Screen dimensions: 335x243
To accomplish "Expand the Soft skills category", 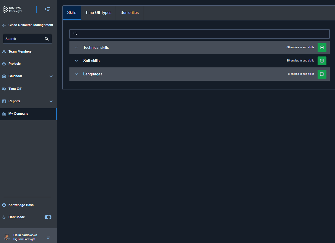I will [77, 61].
